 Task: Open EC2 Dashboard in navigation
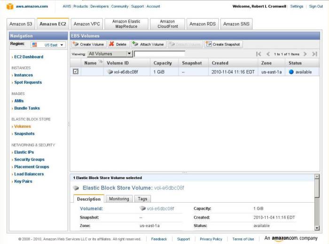(x=29, y=57)
